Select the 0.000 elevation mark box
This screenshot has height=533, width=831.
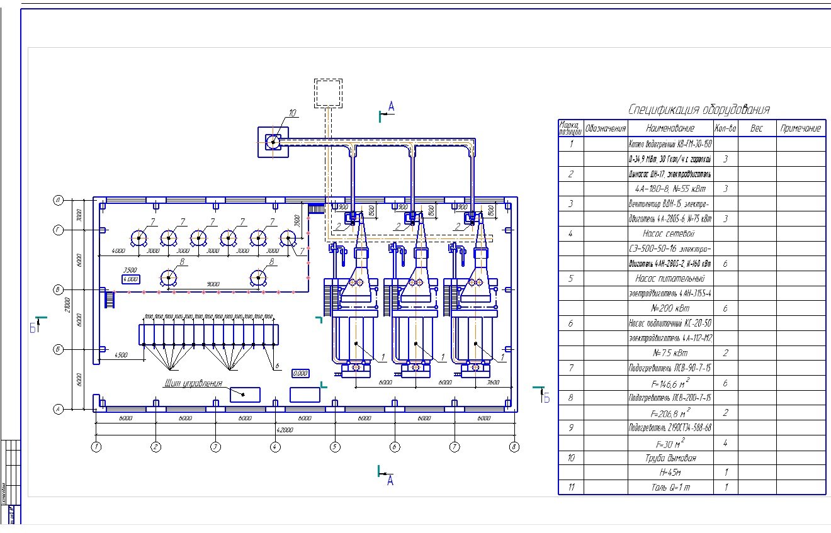300,373
